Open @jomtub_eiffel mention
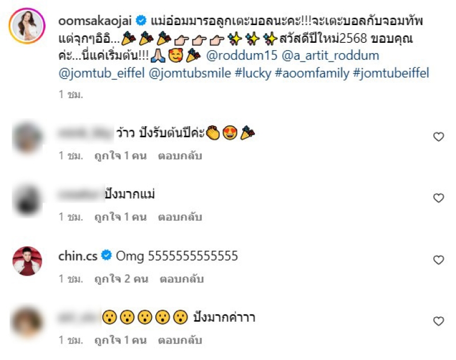 pos(101,73)
